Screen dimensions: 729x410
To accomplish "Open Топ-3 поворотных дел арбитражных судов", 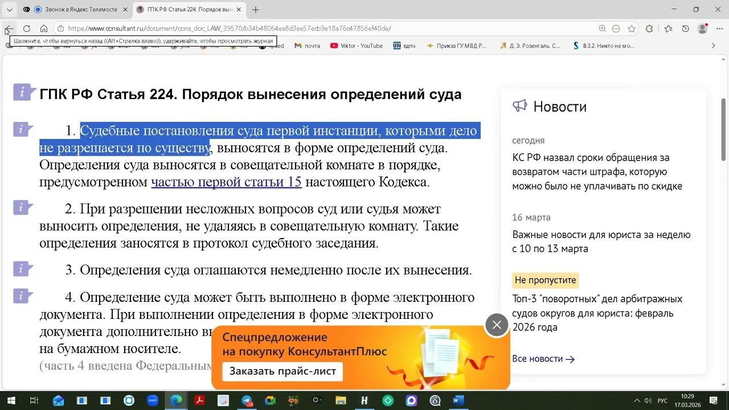I will 597,313.
